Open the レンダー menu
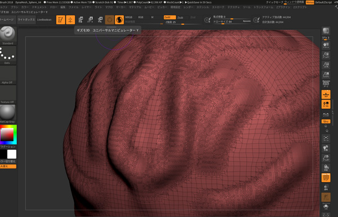This screenshot has width=338, height=217. [188, 7]
